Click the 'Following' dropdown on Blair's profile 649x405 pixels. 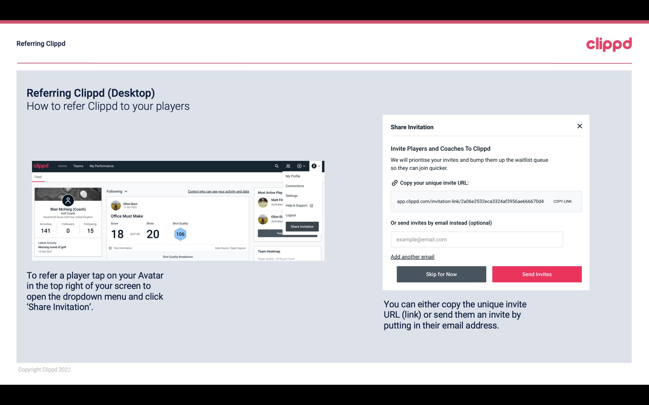click(116, 191)
